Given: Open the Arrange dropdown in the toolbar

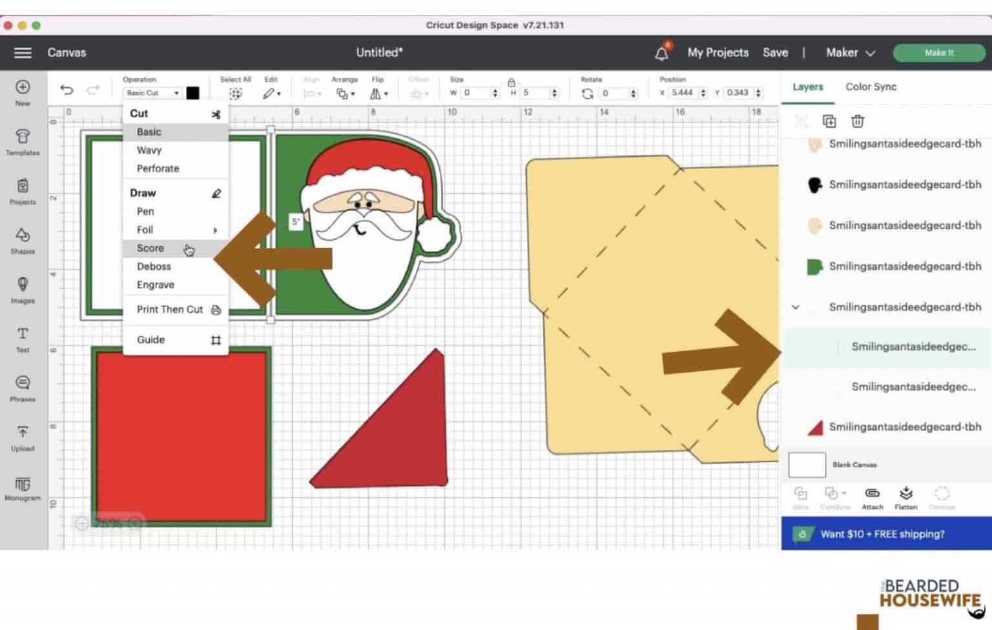Looking at the screenshot, I should [x=345, y=93].
